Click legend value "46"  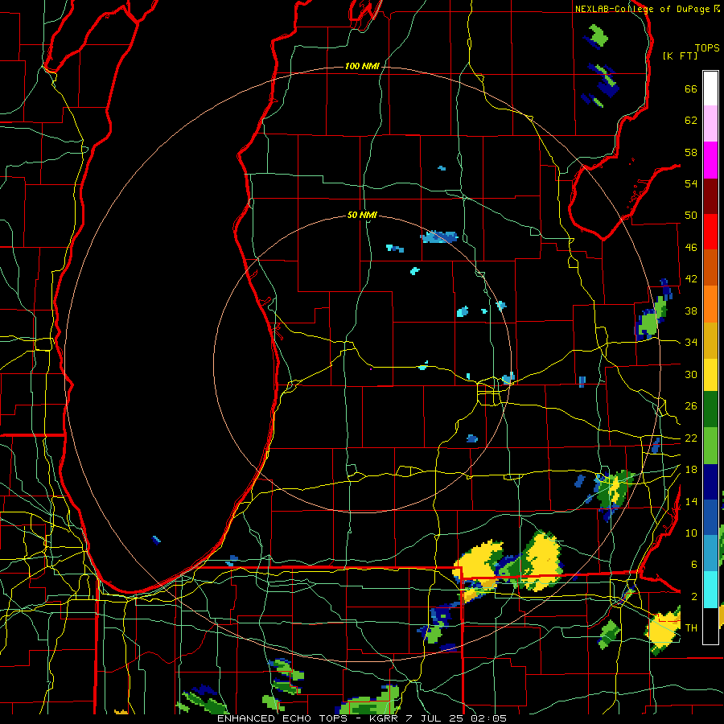click(691, 248)
